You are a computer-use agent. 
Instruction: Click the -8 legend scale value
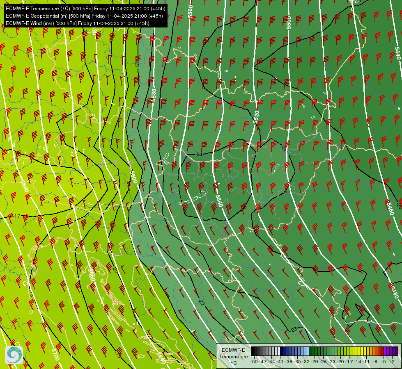375,362
